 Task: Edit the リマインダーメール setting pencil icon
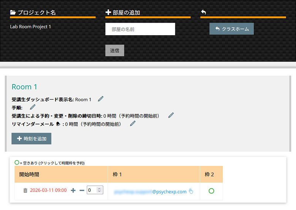click(133, 123)
